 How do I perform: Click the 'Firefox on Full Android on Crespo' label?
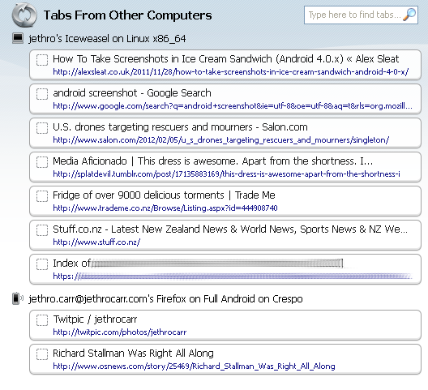click(165, 298)
